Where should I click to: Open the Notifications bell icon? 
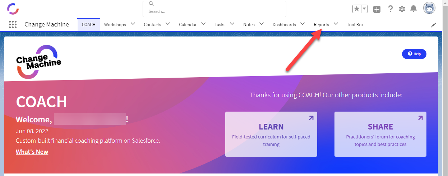pos(414,9)
